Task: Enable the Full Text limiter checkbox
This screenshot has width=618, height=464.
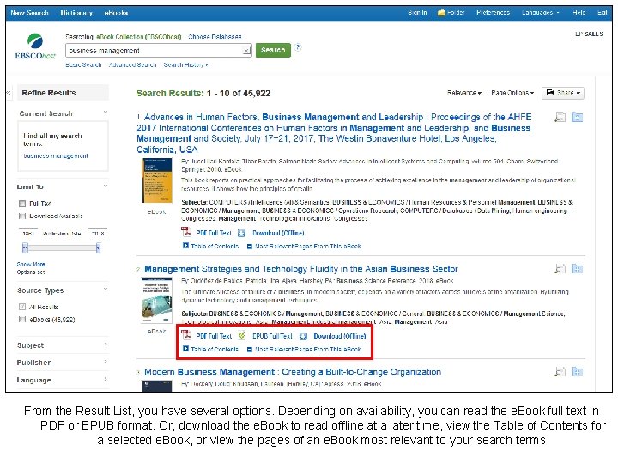Action: point(22,204)
